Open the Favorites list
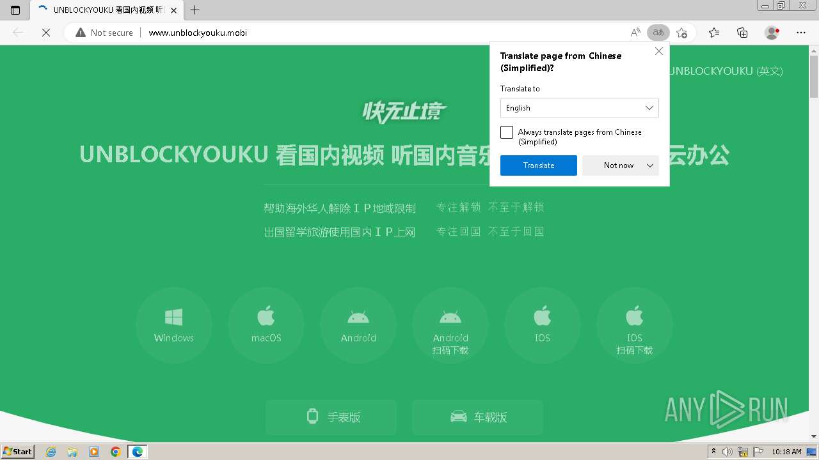This screenshot has width=819, height=460. [x=714, y=33]
